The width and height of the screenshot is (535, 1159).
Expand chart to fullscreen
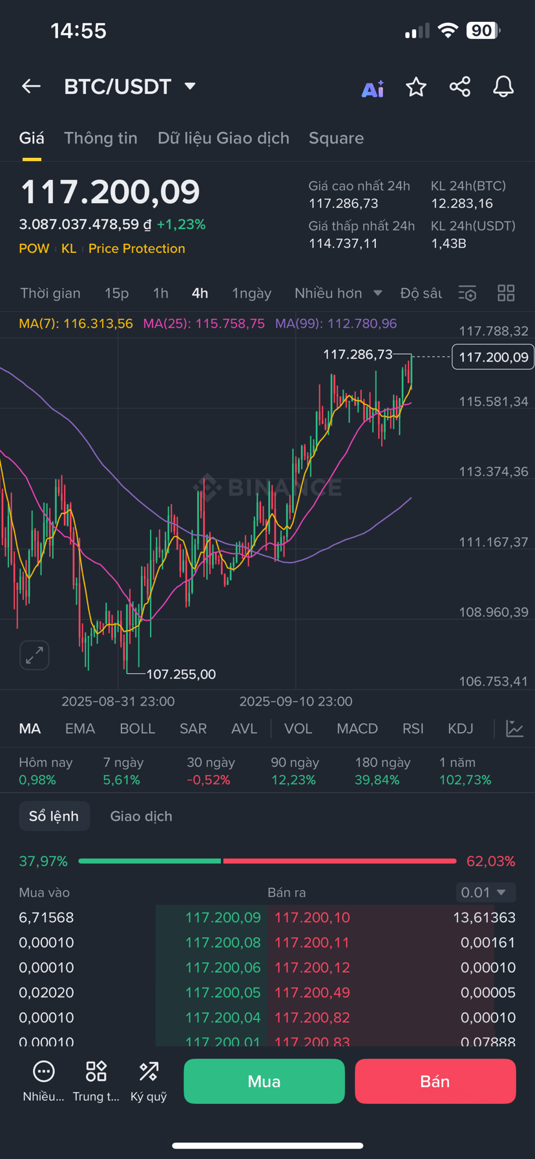[34, 655]
